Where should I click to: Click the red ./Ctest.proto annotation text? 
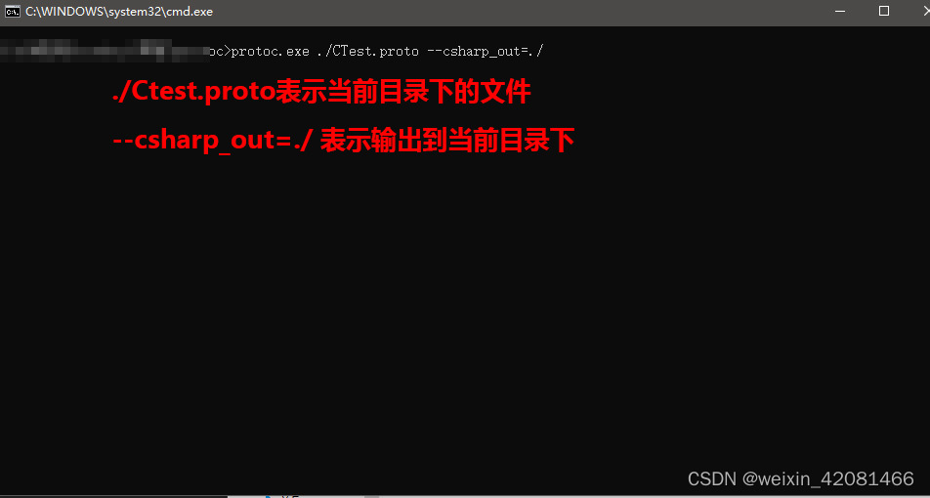[x=194, y=94]
